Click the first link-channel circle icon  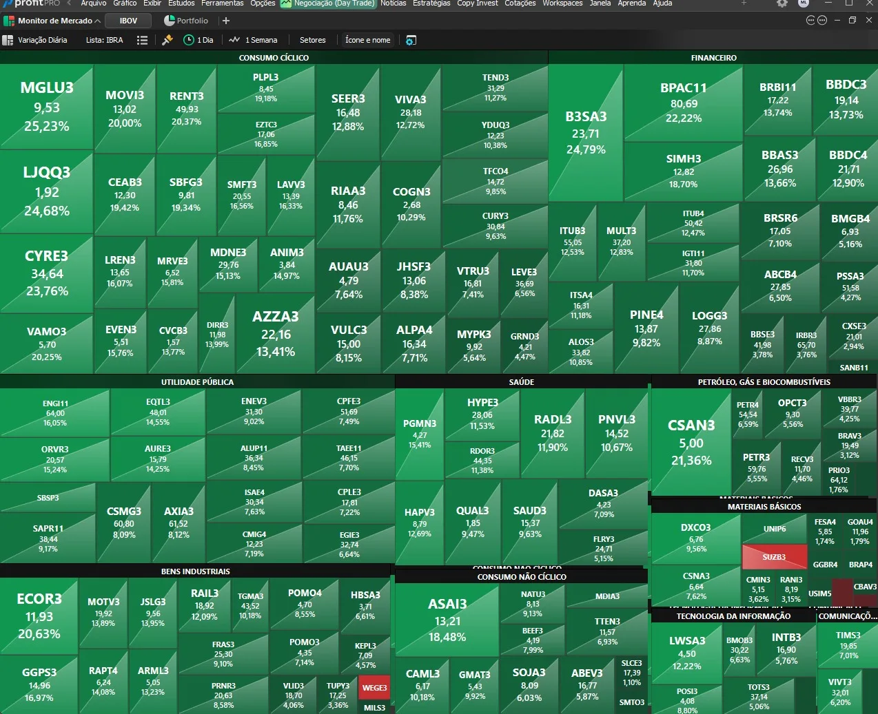pyautogui.click(x=810, y=20)
